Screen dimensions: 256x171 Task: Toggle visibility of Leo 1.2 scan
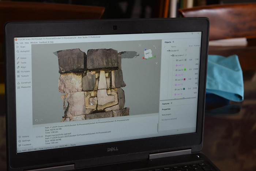click(x=177, y=69)
